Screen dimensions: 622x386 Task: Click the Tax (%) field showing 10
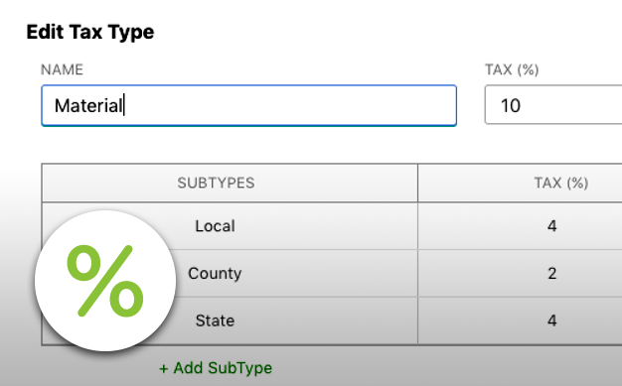tap(553, 105)
